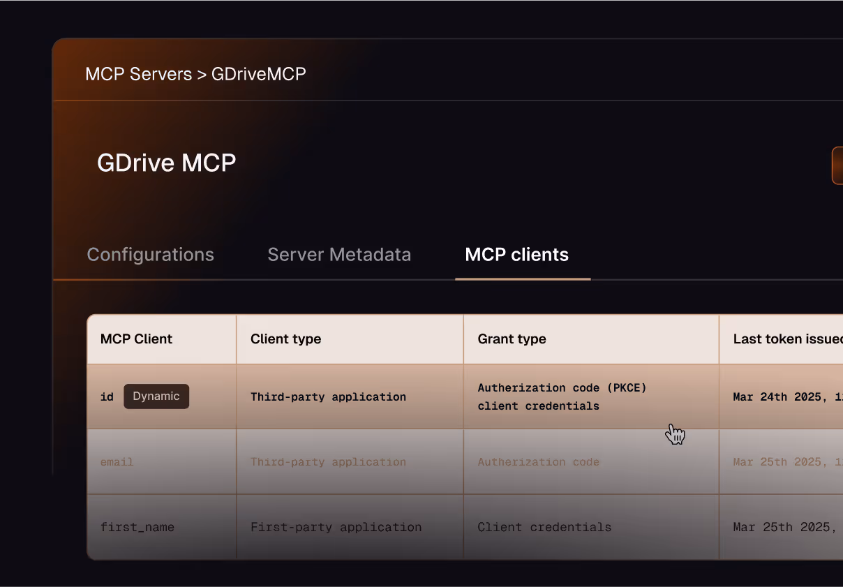
Task: Go back via MCP Servers breadcrumb
Action: (x=138, y=74)
